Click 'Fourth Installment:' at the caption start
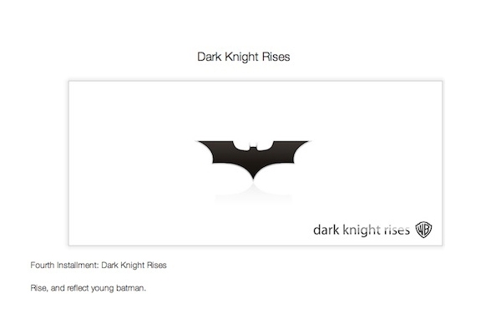The image size is (501, 334). [x=64, y=266]
